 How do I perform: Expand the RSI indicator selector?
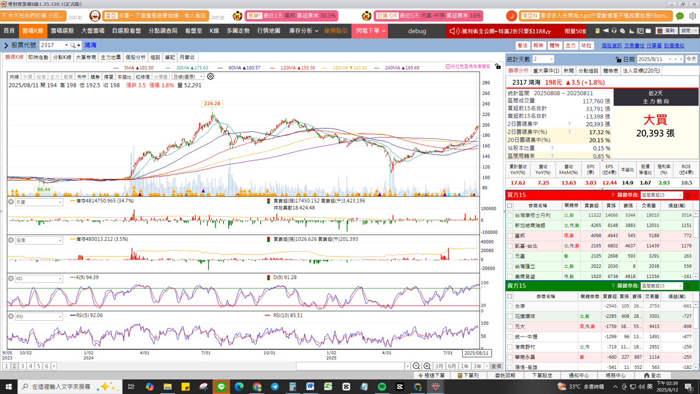[60, 317]
